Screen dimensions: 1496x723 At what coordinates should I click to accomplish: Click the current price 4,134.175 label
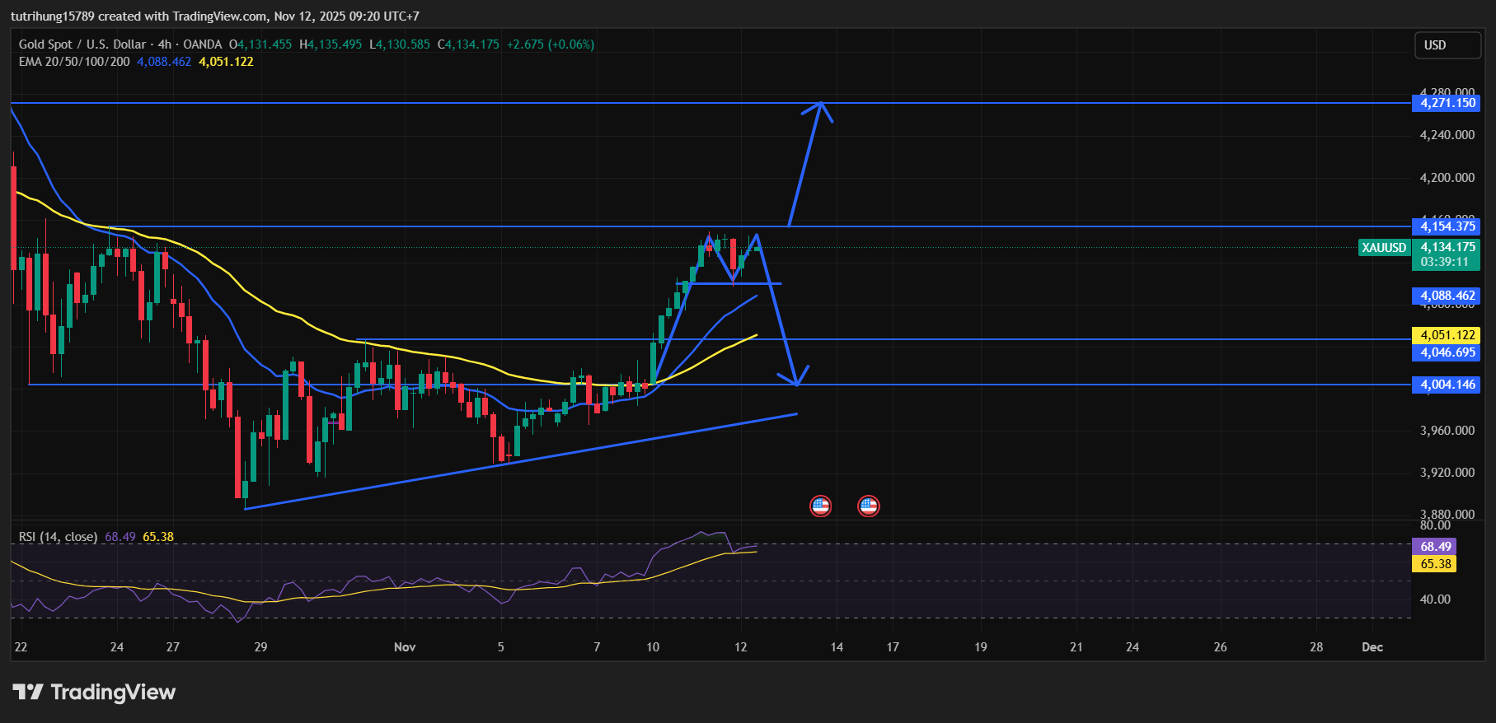[x=1447, y=247]
